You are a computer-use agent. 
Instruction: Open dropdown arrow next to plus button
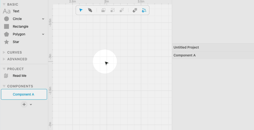31,104
